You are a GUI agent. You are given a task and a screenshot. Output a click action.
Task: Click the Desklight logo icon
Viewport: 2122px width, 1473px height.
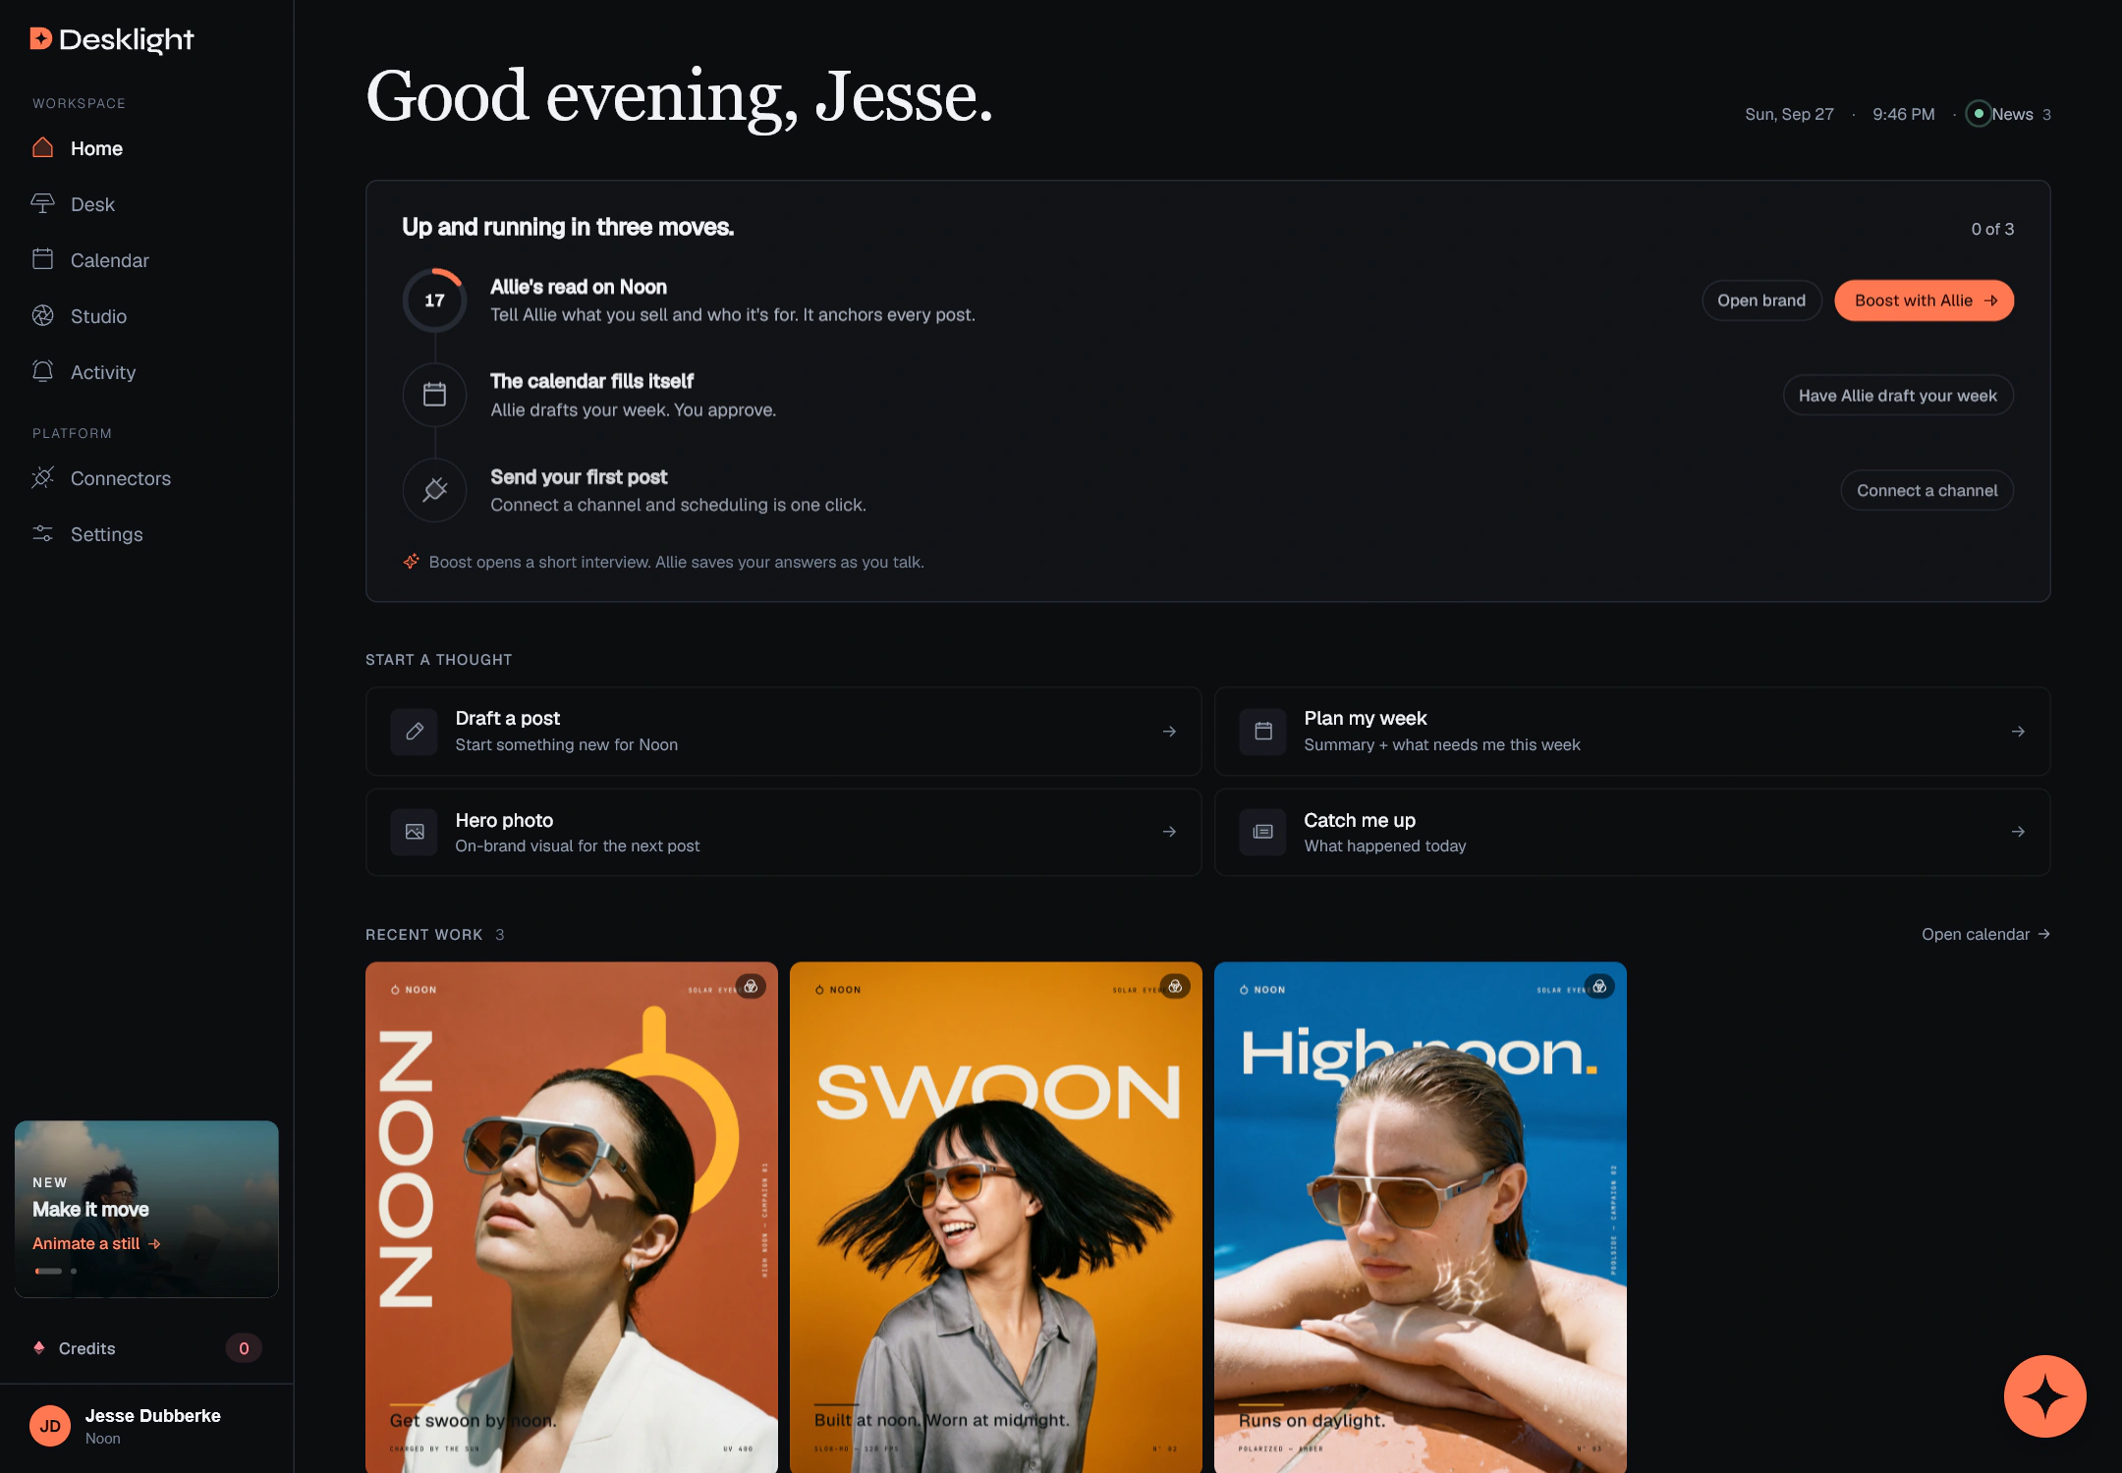tap(40, 38)
